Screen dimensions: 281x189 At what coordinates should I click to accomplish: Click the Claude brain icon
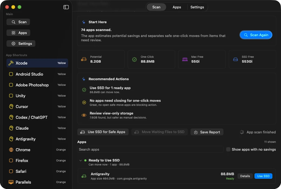11,128
